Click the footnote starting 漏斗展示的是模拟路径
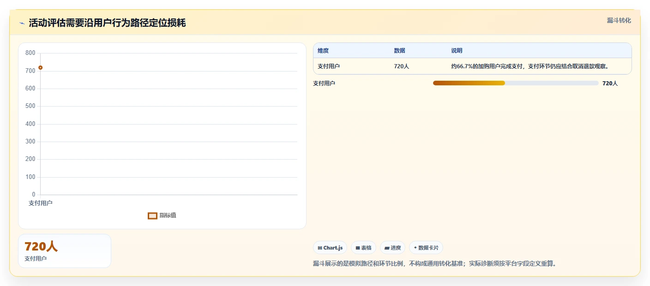 coord(435,264)
